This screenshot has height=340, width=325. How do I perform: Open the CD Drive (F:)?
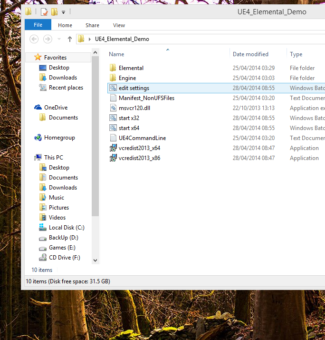tap(65, 258)
